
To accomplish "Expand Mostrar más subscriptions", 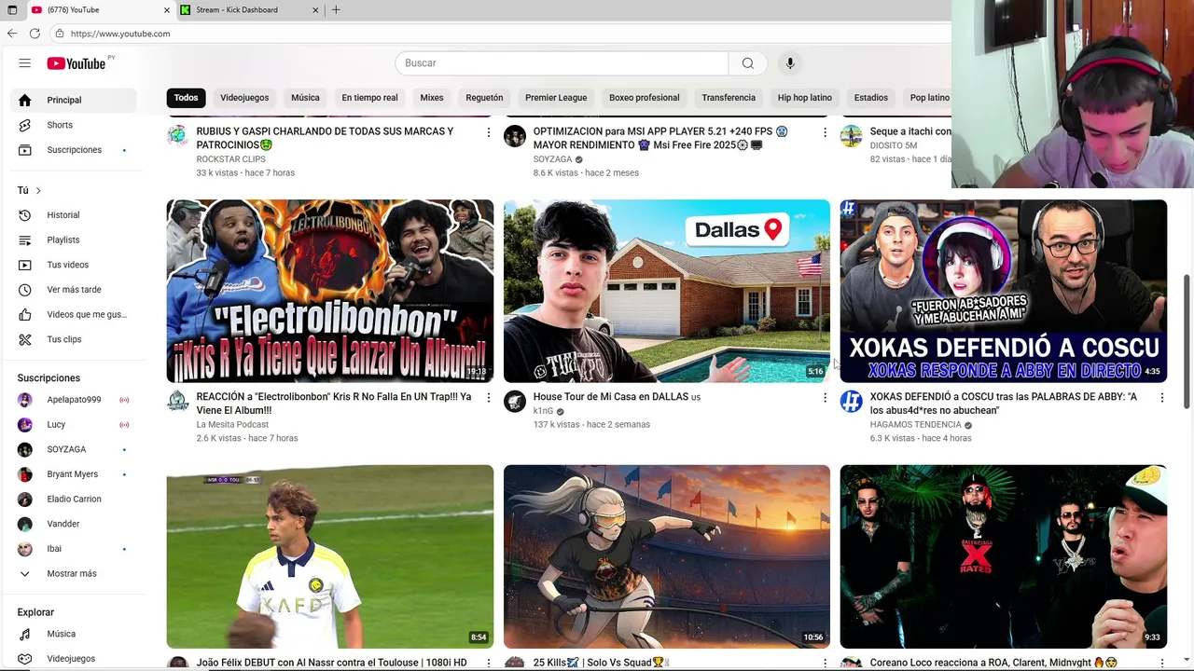I will [73, 574].
